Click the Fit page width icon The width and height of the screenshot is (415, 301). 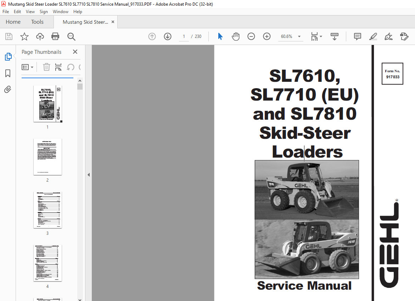click(314, 36)
